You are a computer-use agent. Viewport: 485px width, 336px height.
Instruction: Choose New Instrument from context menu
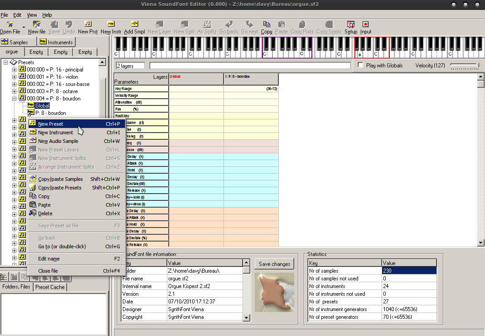(x=55, y=133)
